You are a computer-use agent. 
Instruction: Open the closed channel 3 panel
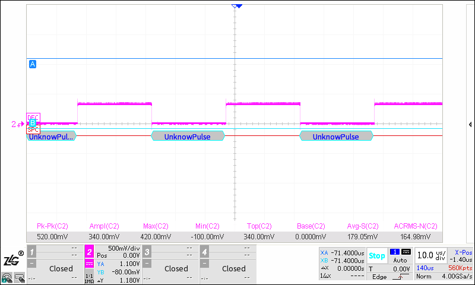[176, 268]
